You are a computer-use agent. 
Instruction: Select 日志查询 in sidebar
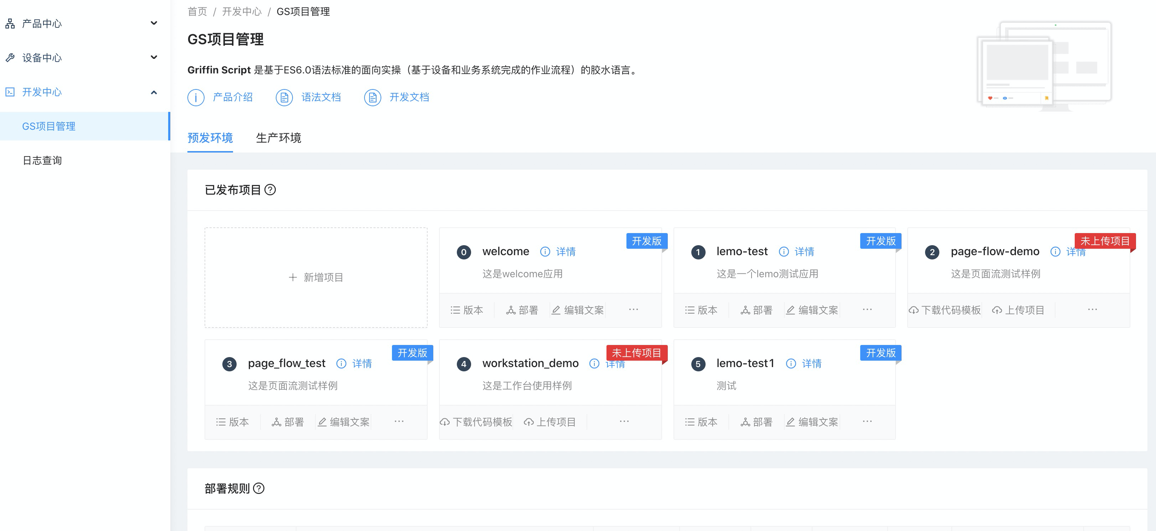pos(42,160)
